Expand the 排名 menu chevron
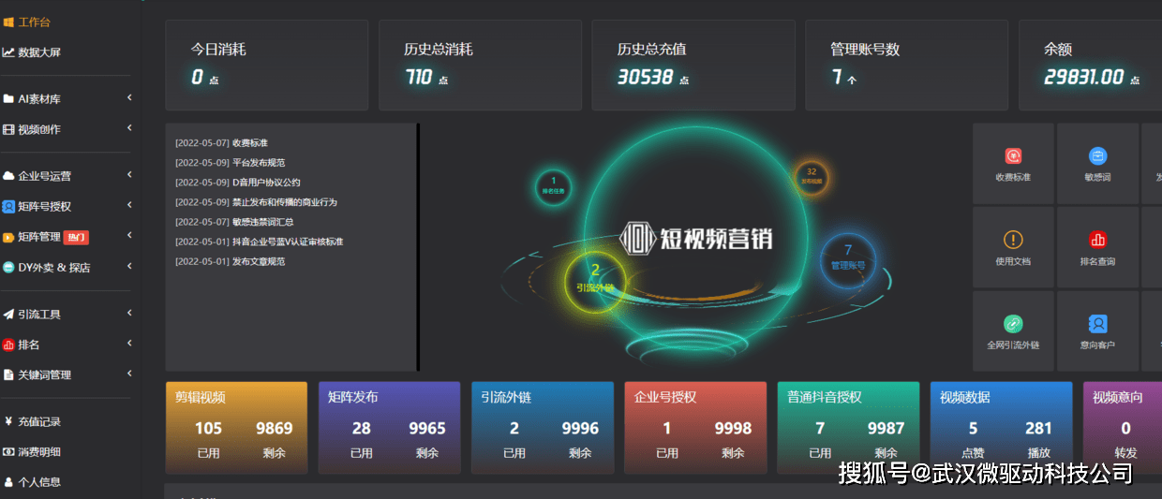 pos(129,344)
